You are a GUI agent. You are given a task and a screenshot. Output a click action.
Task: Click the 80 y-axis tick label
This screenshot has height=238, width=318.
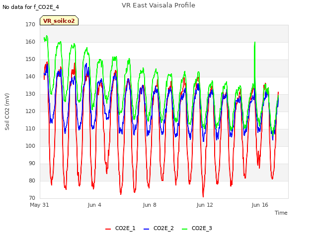32,180
